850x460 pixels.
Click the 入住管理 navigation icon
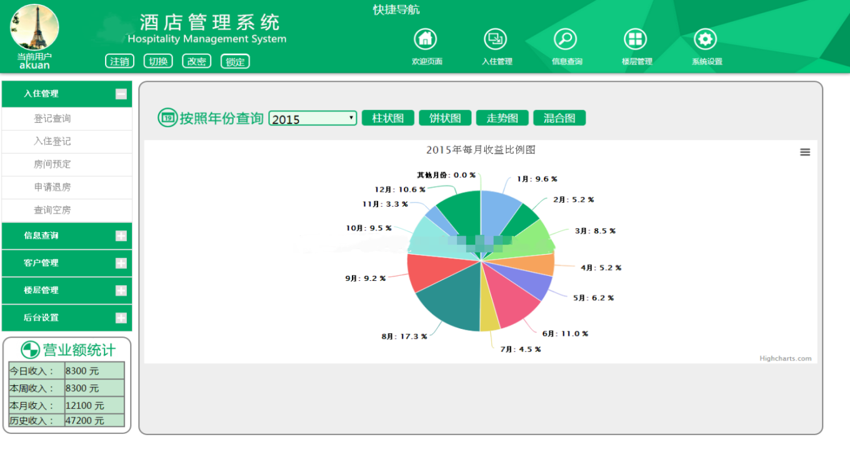(496, 39)
